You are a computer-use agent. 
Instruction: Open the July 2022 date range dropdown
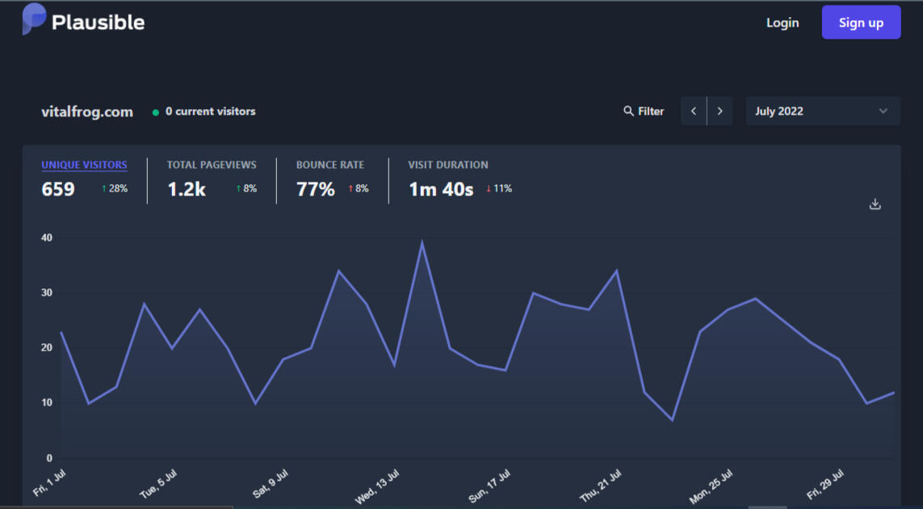(x=822, y=111)
